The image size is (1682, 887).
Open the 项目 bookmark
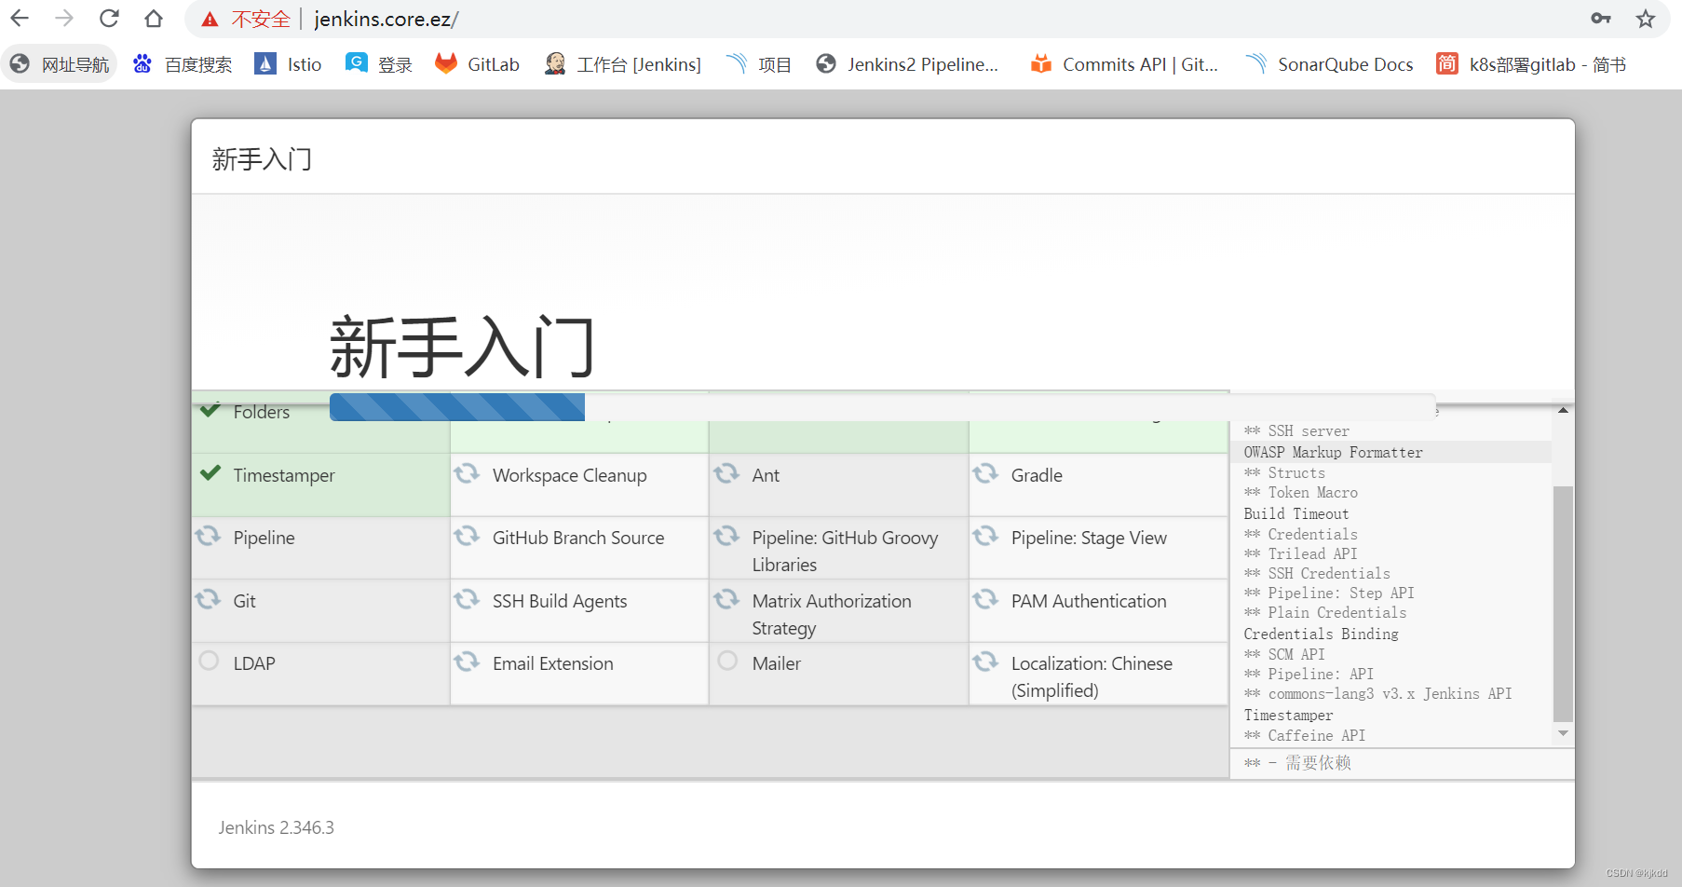click(759, 64)
